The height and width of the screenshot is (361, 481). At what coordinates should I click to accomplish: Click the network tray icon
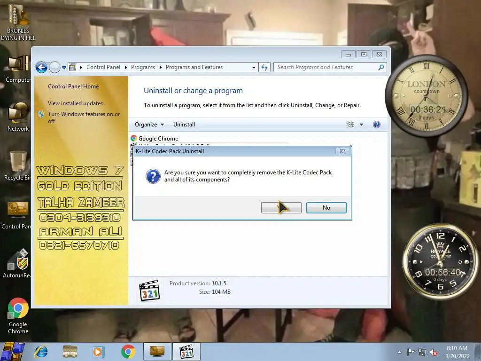[x=422, y=352]
